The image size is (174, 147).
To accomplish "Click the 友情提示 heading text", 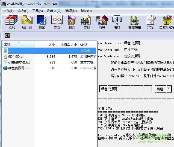I will coord(105,109).
